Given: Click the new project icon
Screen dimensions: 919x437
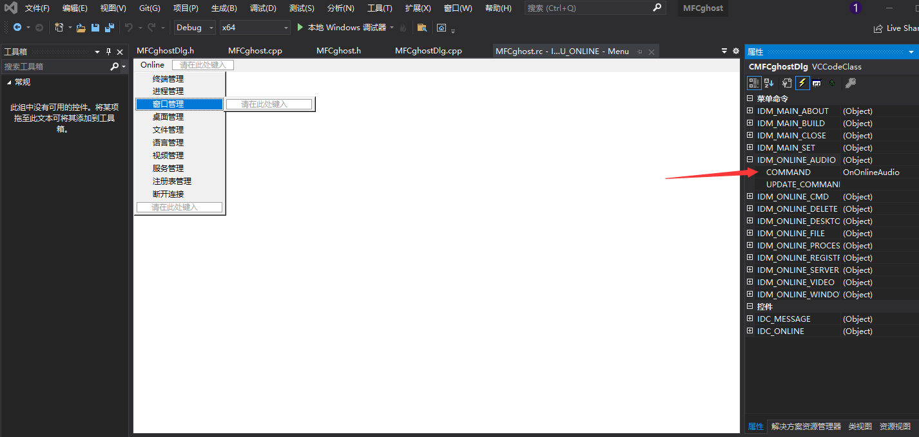Looking at the screenshot, I should pos(59,28).
